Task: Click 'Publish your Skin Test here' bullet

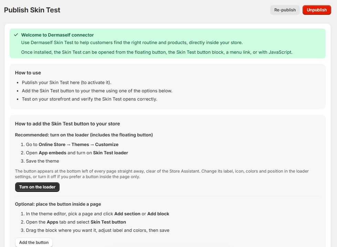Action: (66, 82)
